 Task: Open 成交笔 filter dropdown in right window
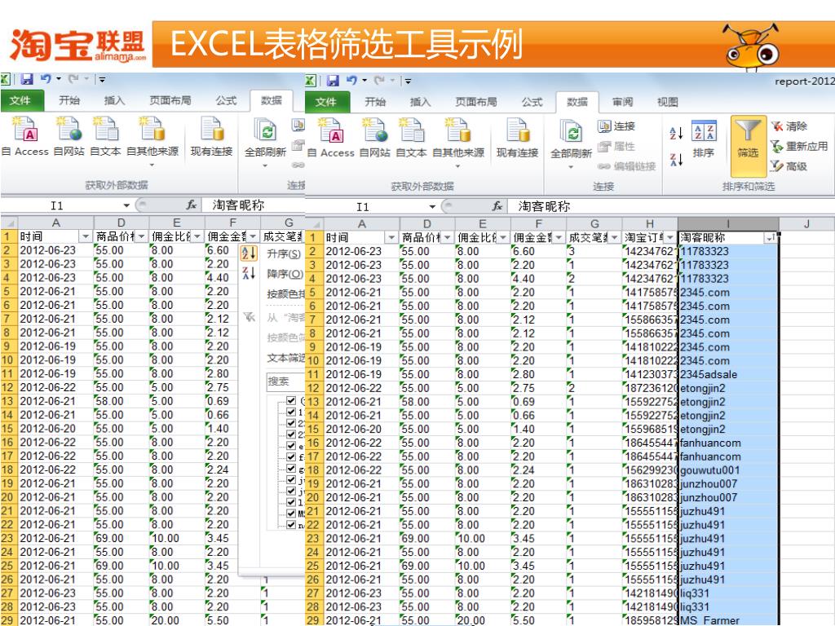coord(615,237)
